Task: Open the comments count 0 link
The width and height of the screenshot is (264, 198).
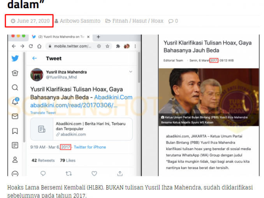Action: [x=173, y=21]
